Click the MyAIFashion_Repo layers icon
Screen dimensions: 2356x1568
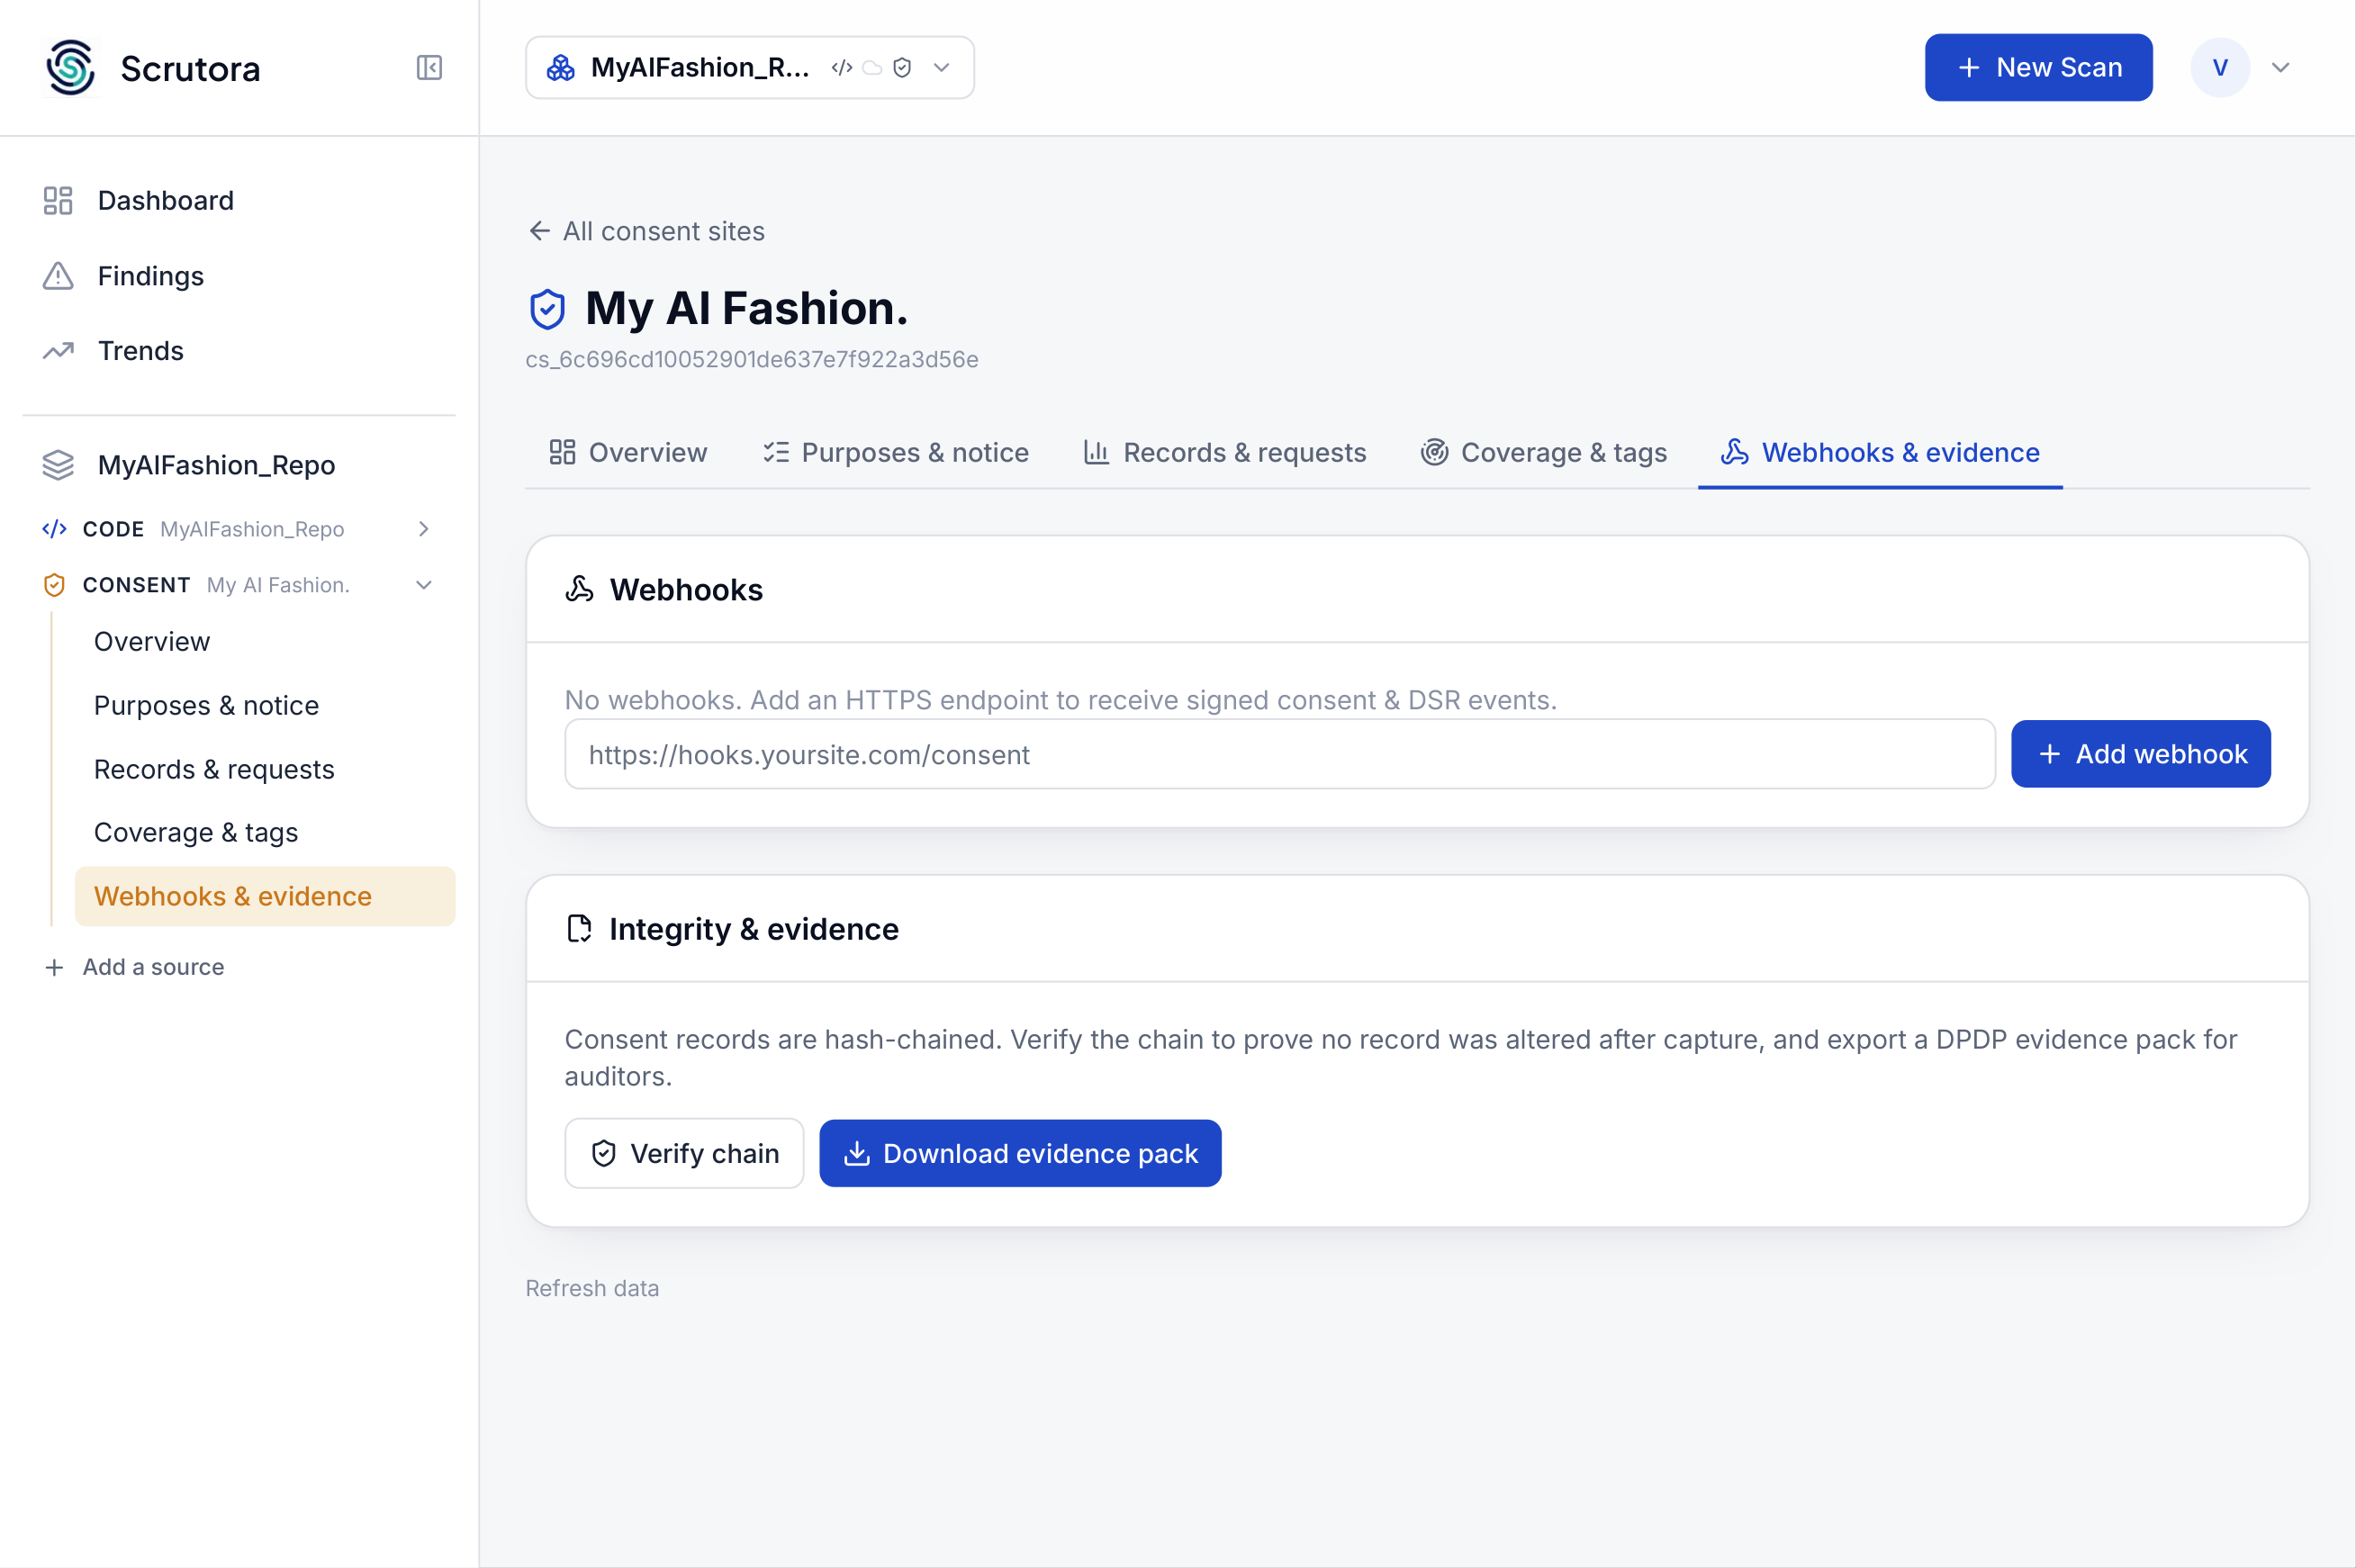click(58, 465)
